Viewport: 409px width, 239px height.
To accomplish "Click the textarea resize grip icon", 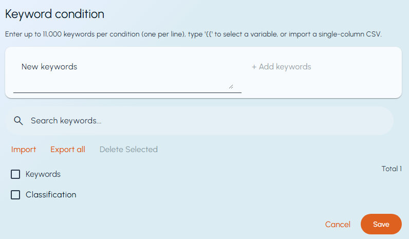I will point(231,87).
